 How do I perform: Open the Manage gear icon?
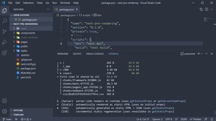4,111
